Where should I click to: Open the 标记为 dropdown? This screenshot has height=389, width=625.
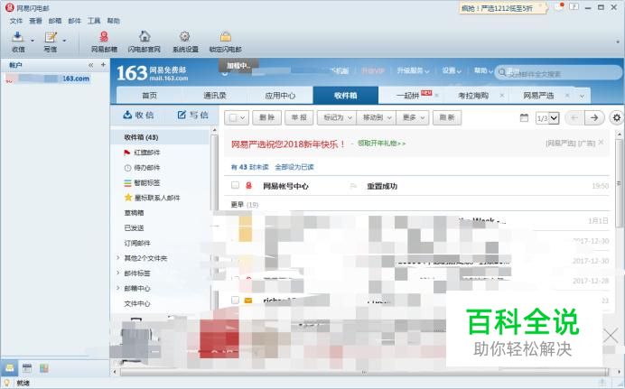point(337,118)
